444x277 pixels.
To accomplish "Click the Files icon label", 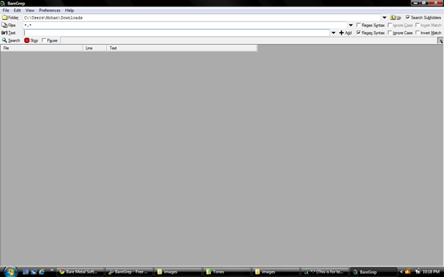I will coord(8,25).
